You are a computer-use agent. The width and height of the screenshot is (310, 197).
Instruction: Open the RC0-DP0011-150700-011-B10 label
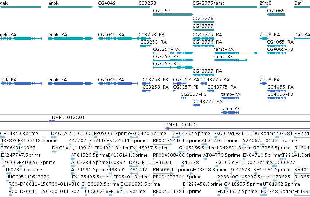[x=44, y=184]
